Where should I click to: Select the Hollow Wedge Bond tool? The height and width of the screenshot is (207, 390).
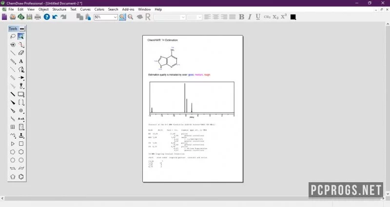click(13, 111)
